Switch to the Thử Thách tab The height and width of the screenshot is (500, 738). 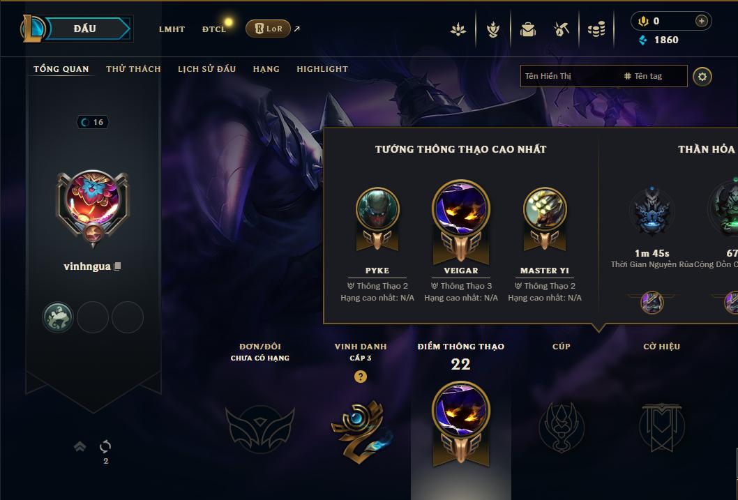point(134,69)
